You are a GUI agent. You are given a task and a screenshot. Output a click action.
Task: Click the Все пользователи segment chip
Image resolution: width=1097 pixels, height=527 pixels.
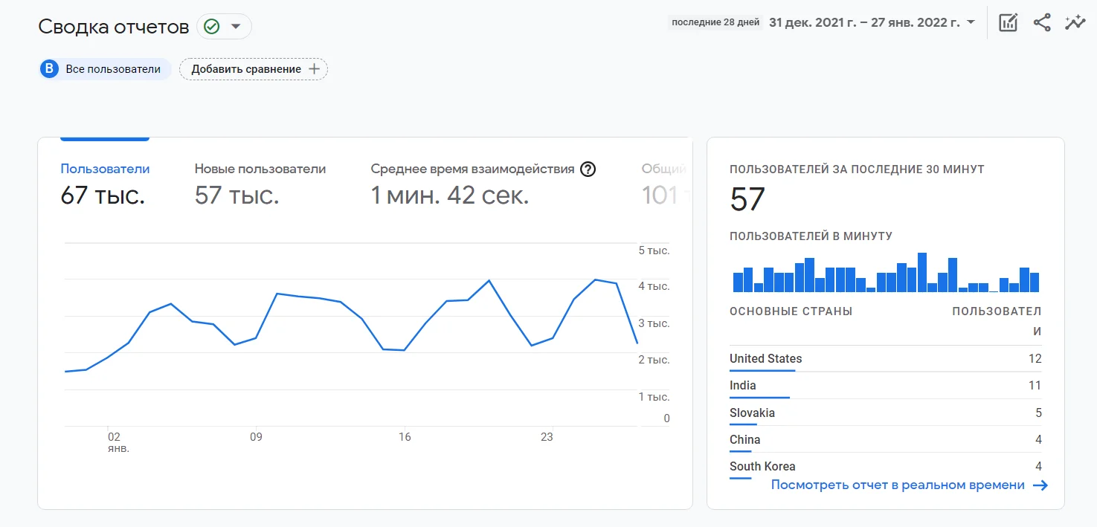coord(113,69)
